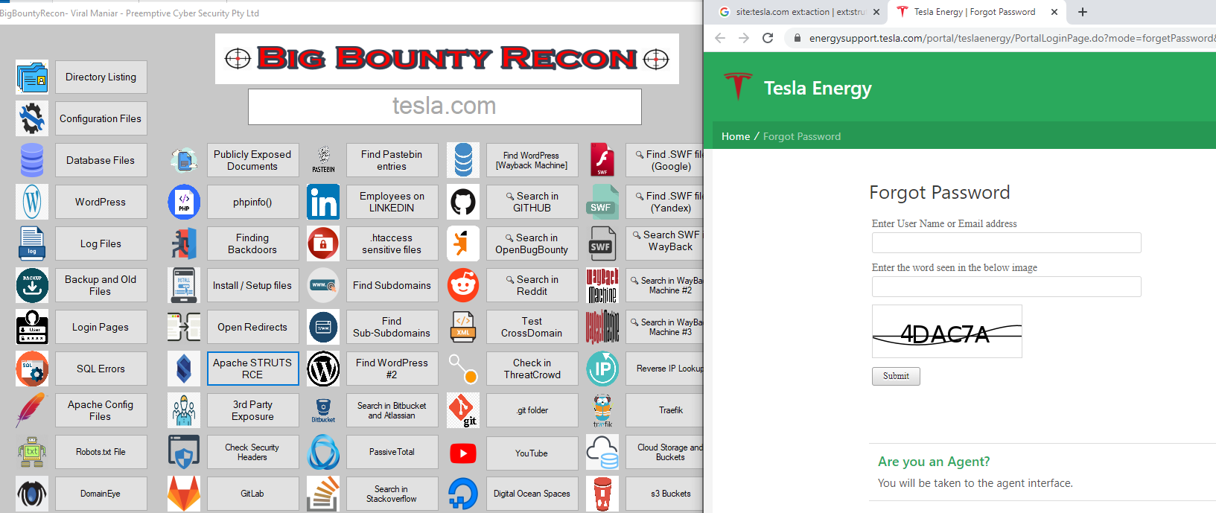Click the GitLab fox icon
Image resolution: width=1216 pixels, height=513 pixels.
tap(184, 494)
